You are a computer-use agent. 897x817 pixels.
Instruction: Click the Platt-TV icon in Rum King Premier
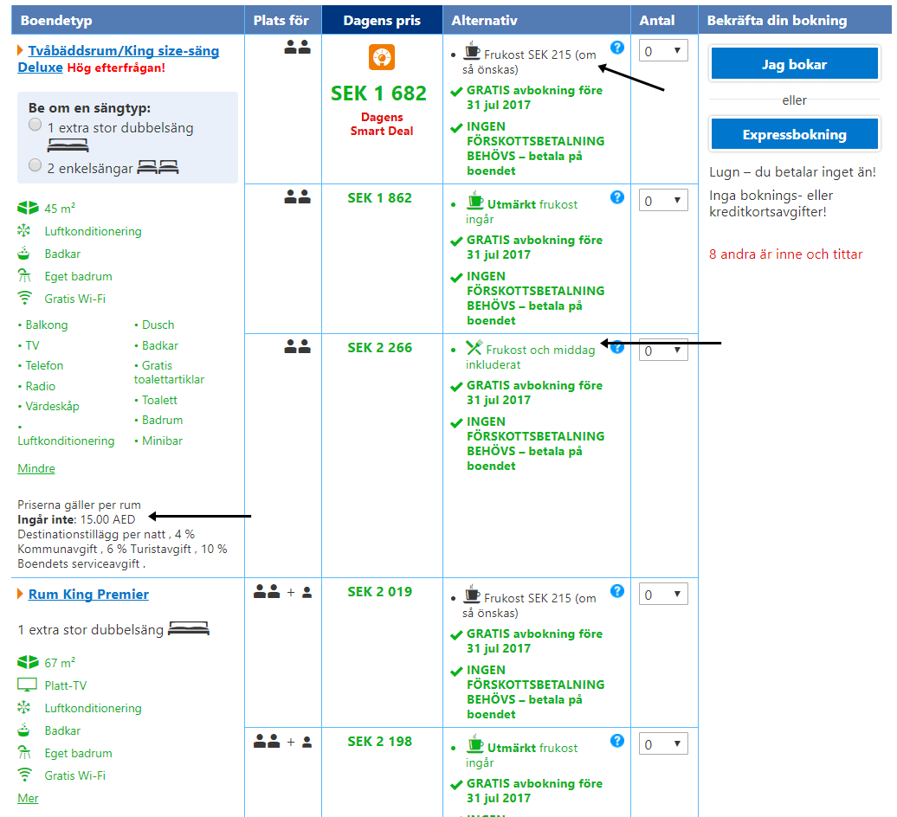[x=28, y=685]
